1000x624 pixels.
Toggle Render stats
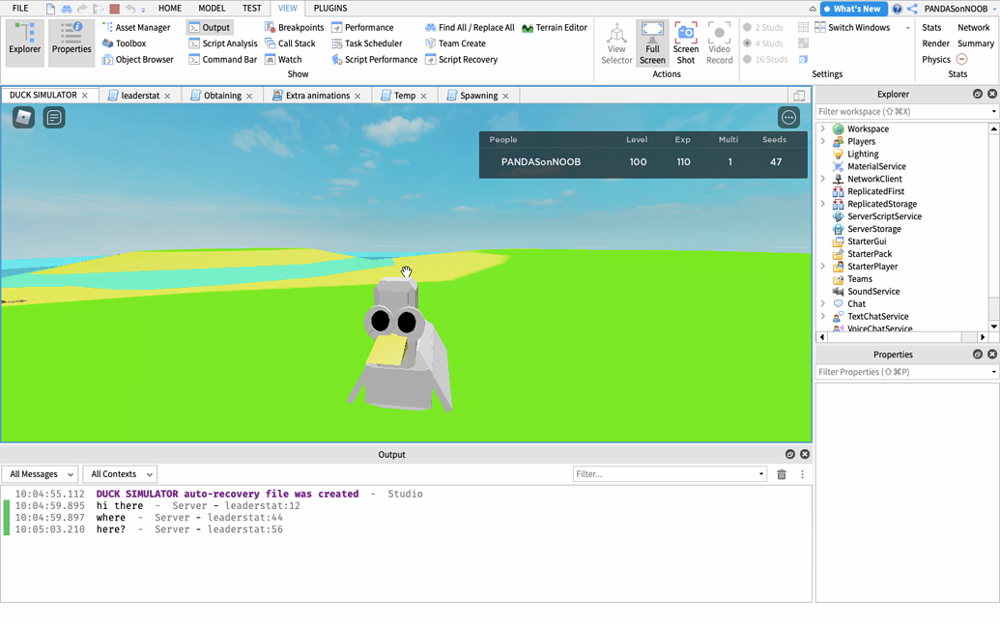[935, 43]
